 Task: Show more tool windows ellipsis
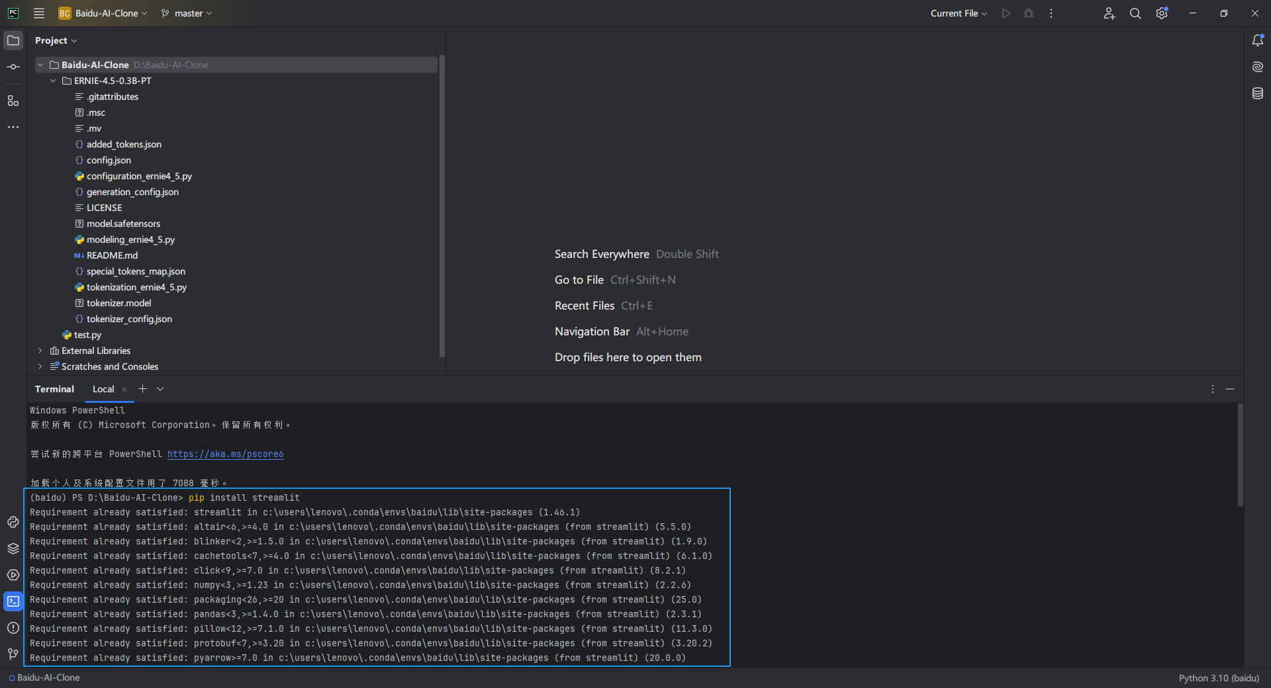pos(13,127)
